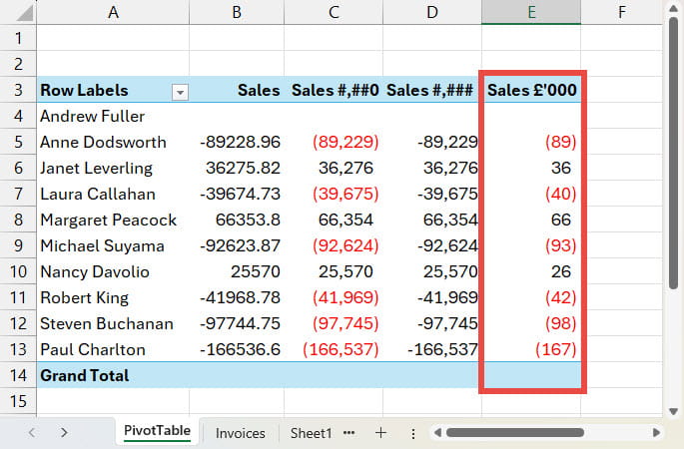
Task: Click the horizontal scrollbar left arrow
Action: point(437,432)
